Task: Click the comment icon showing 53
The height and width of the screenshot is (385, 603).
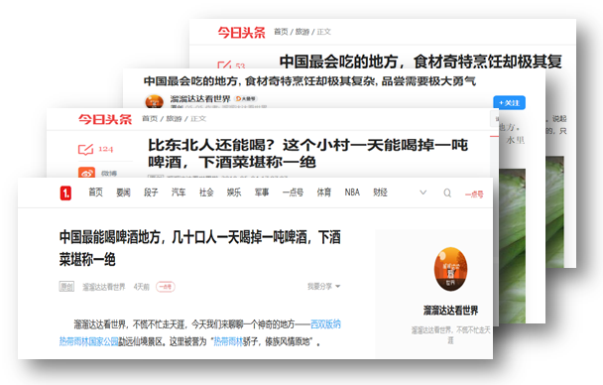Action: point(225,65)
